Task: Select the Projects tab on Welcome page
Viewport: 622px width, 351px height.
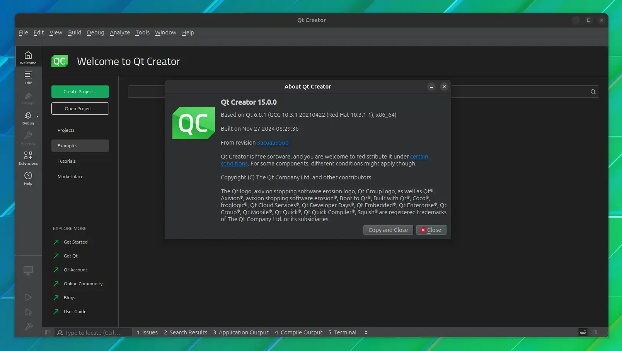Action: [80, 130]
